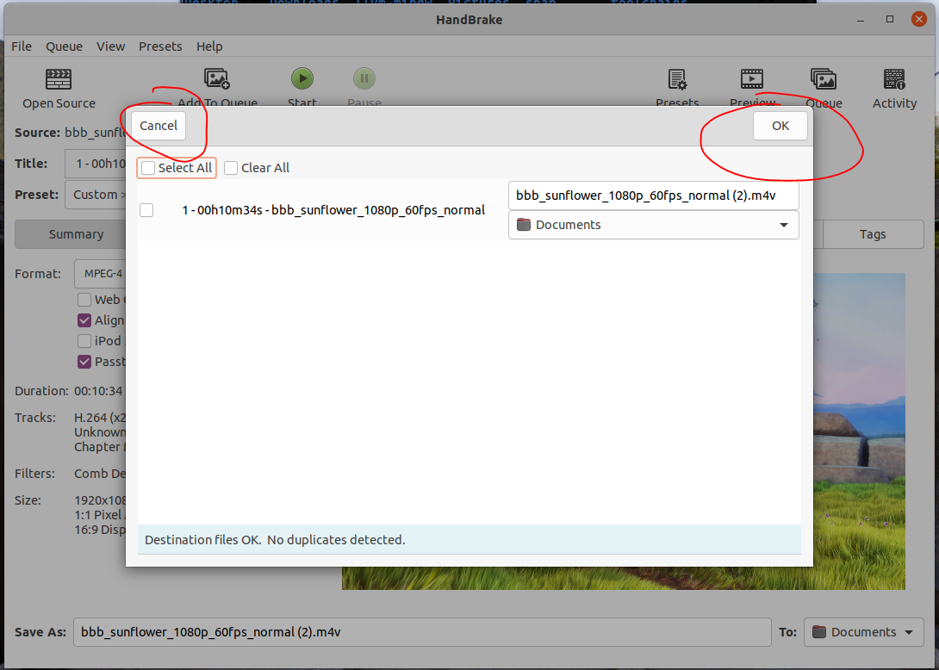
Task: Maximize the HandBrake window
Action: pos(890,19)
